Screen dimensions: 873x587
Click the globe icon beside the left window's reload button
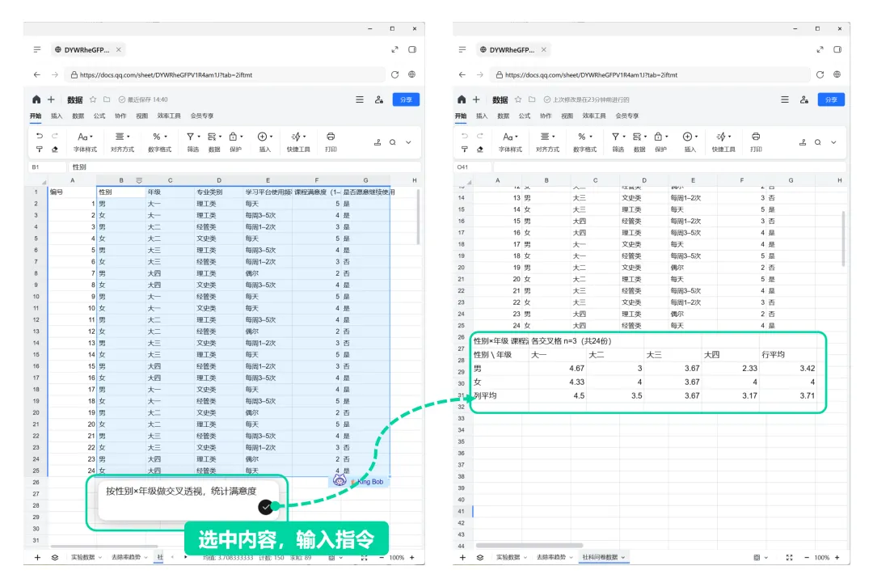412,74
